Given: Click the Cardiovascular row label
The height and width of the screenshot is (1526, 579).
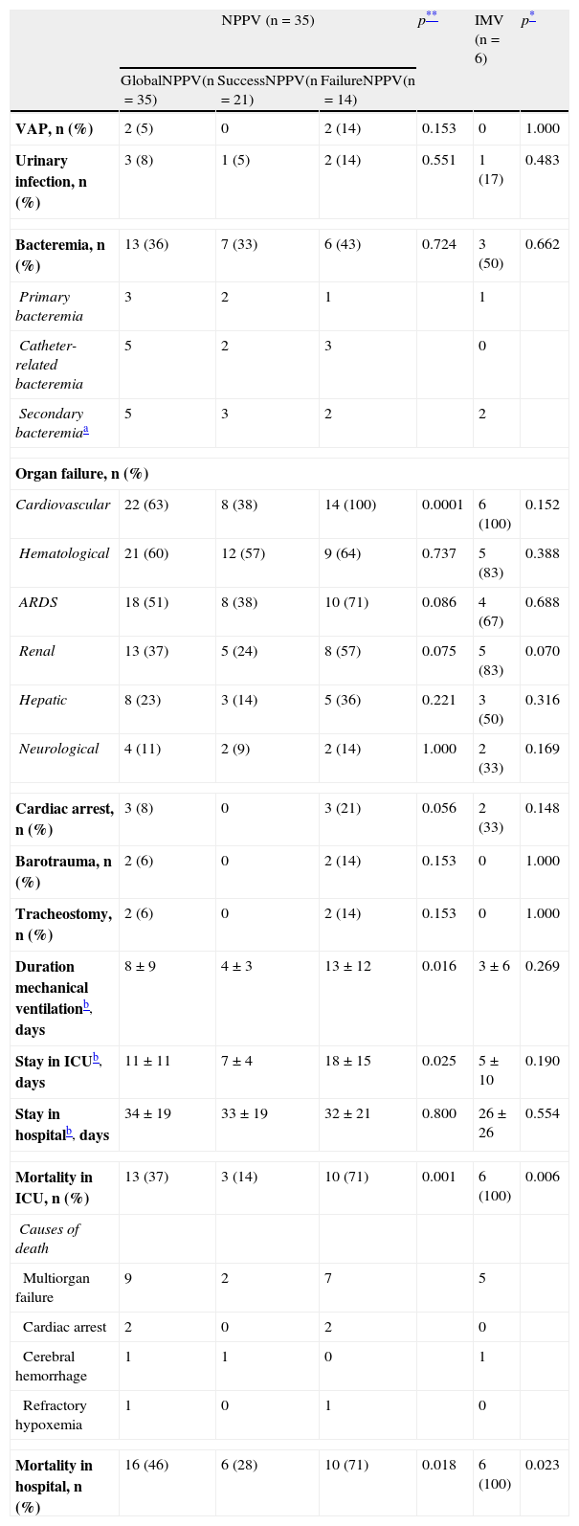Looking at the screenshot, I should coord(63,505).
